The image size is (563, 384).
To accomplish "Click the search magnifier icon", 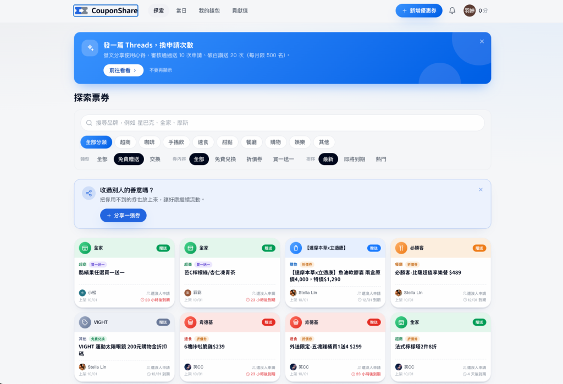I will tap(89, 123).
